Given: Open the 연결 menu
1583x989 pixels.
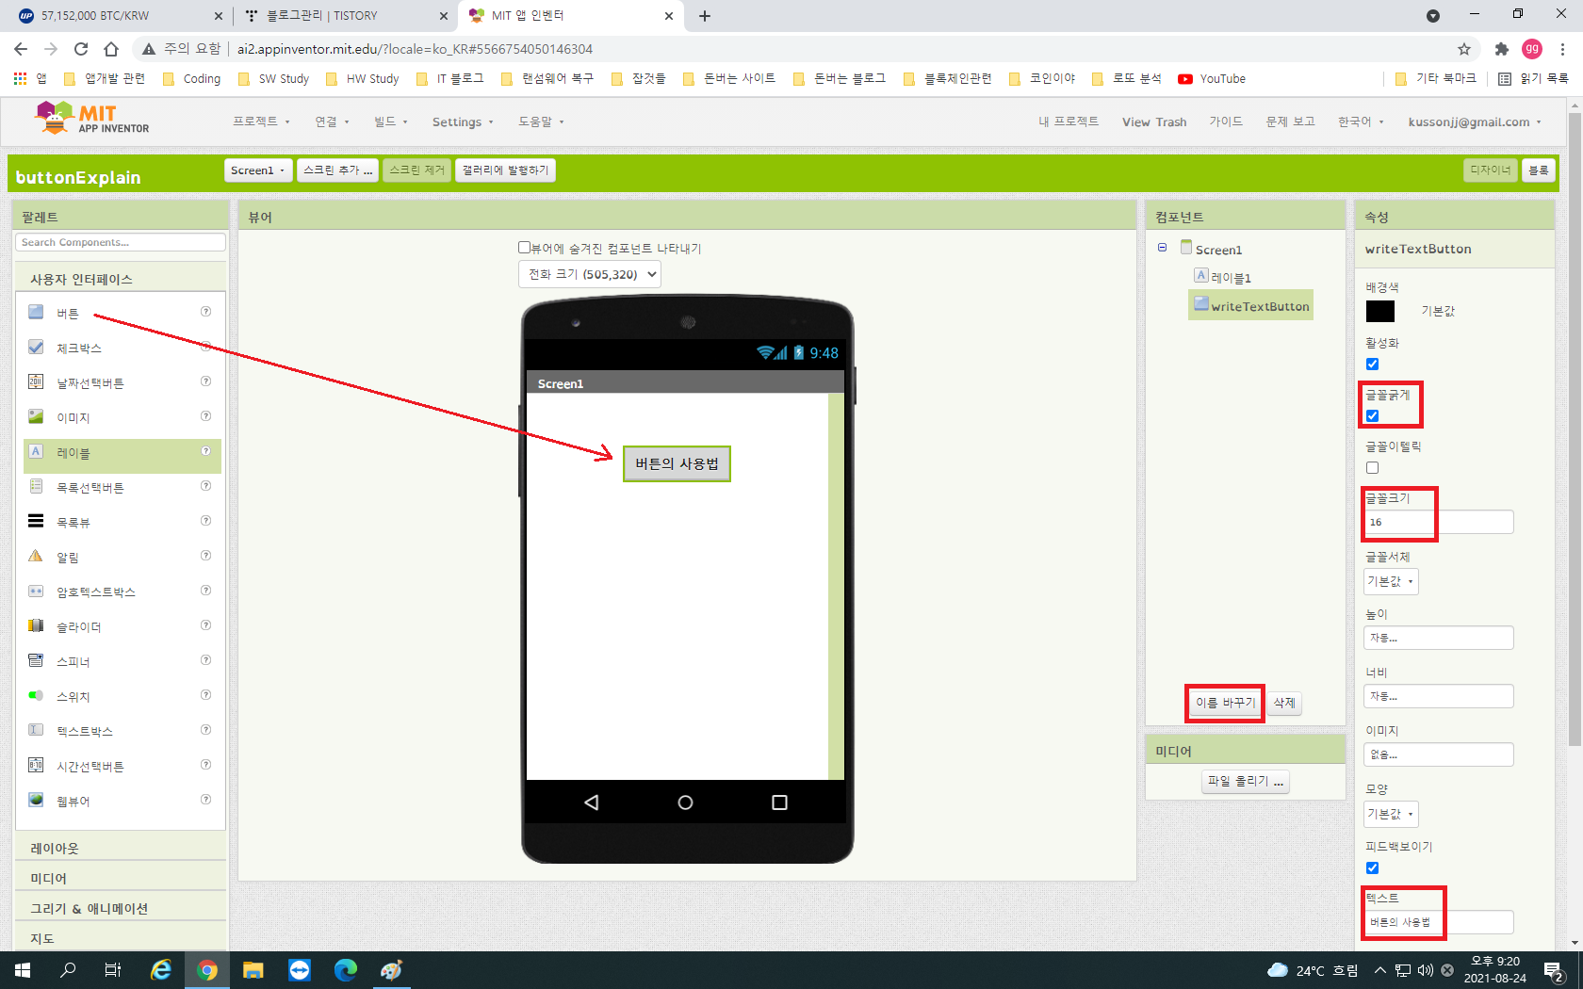Looking at the screenshot, I should point(332,122).
